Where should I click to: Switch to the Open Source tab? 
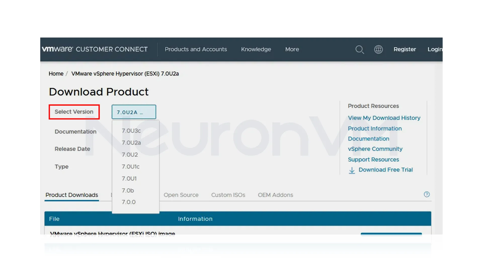[181, 195]
